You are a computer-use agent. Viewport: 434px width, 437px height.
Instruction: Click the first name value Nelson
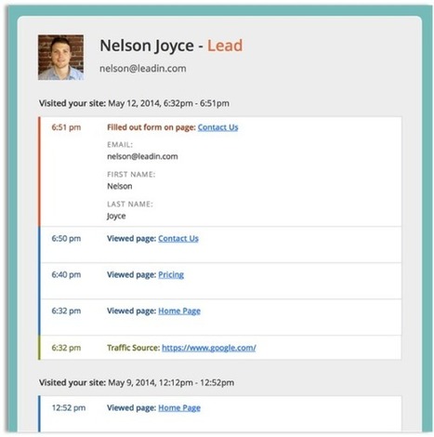click(x=120, y=186)
